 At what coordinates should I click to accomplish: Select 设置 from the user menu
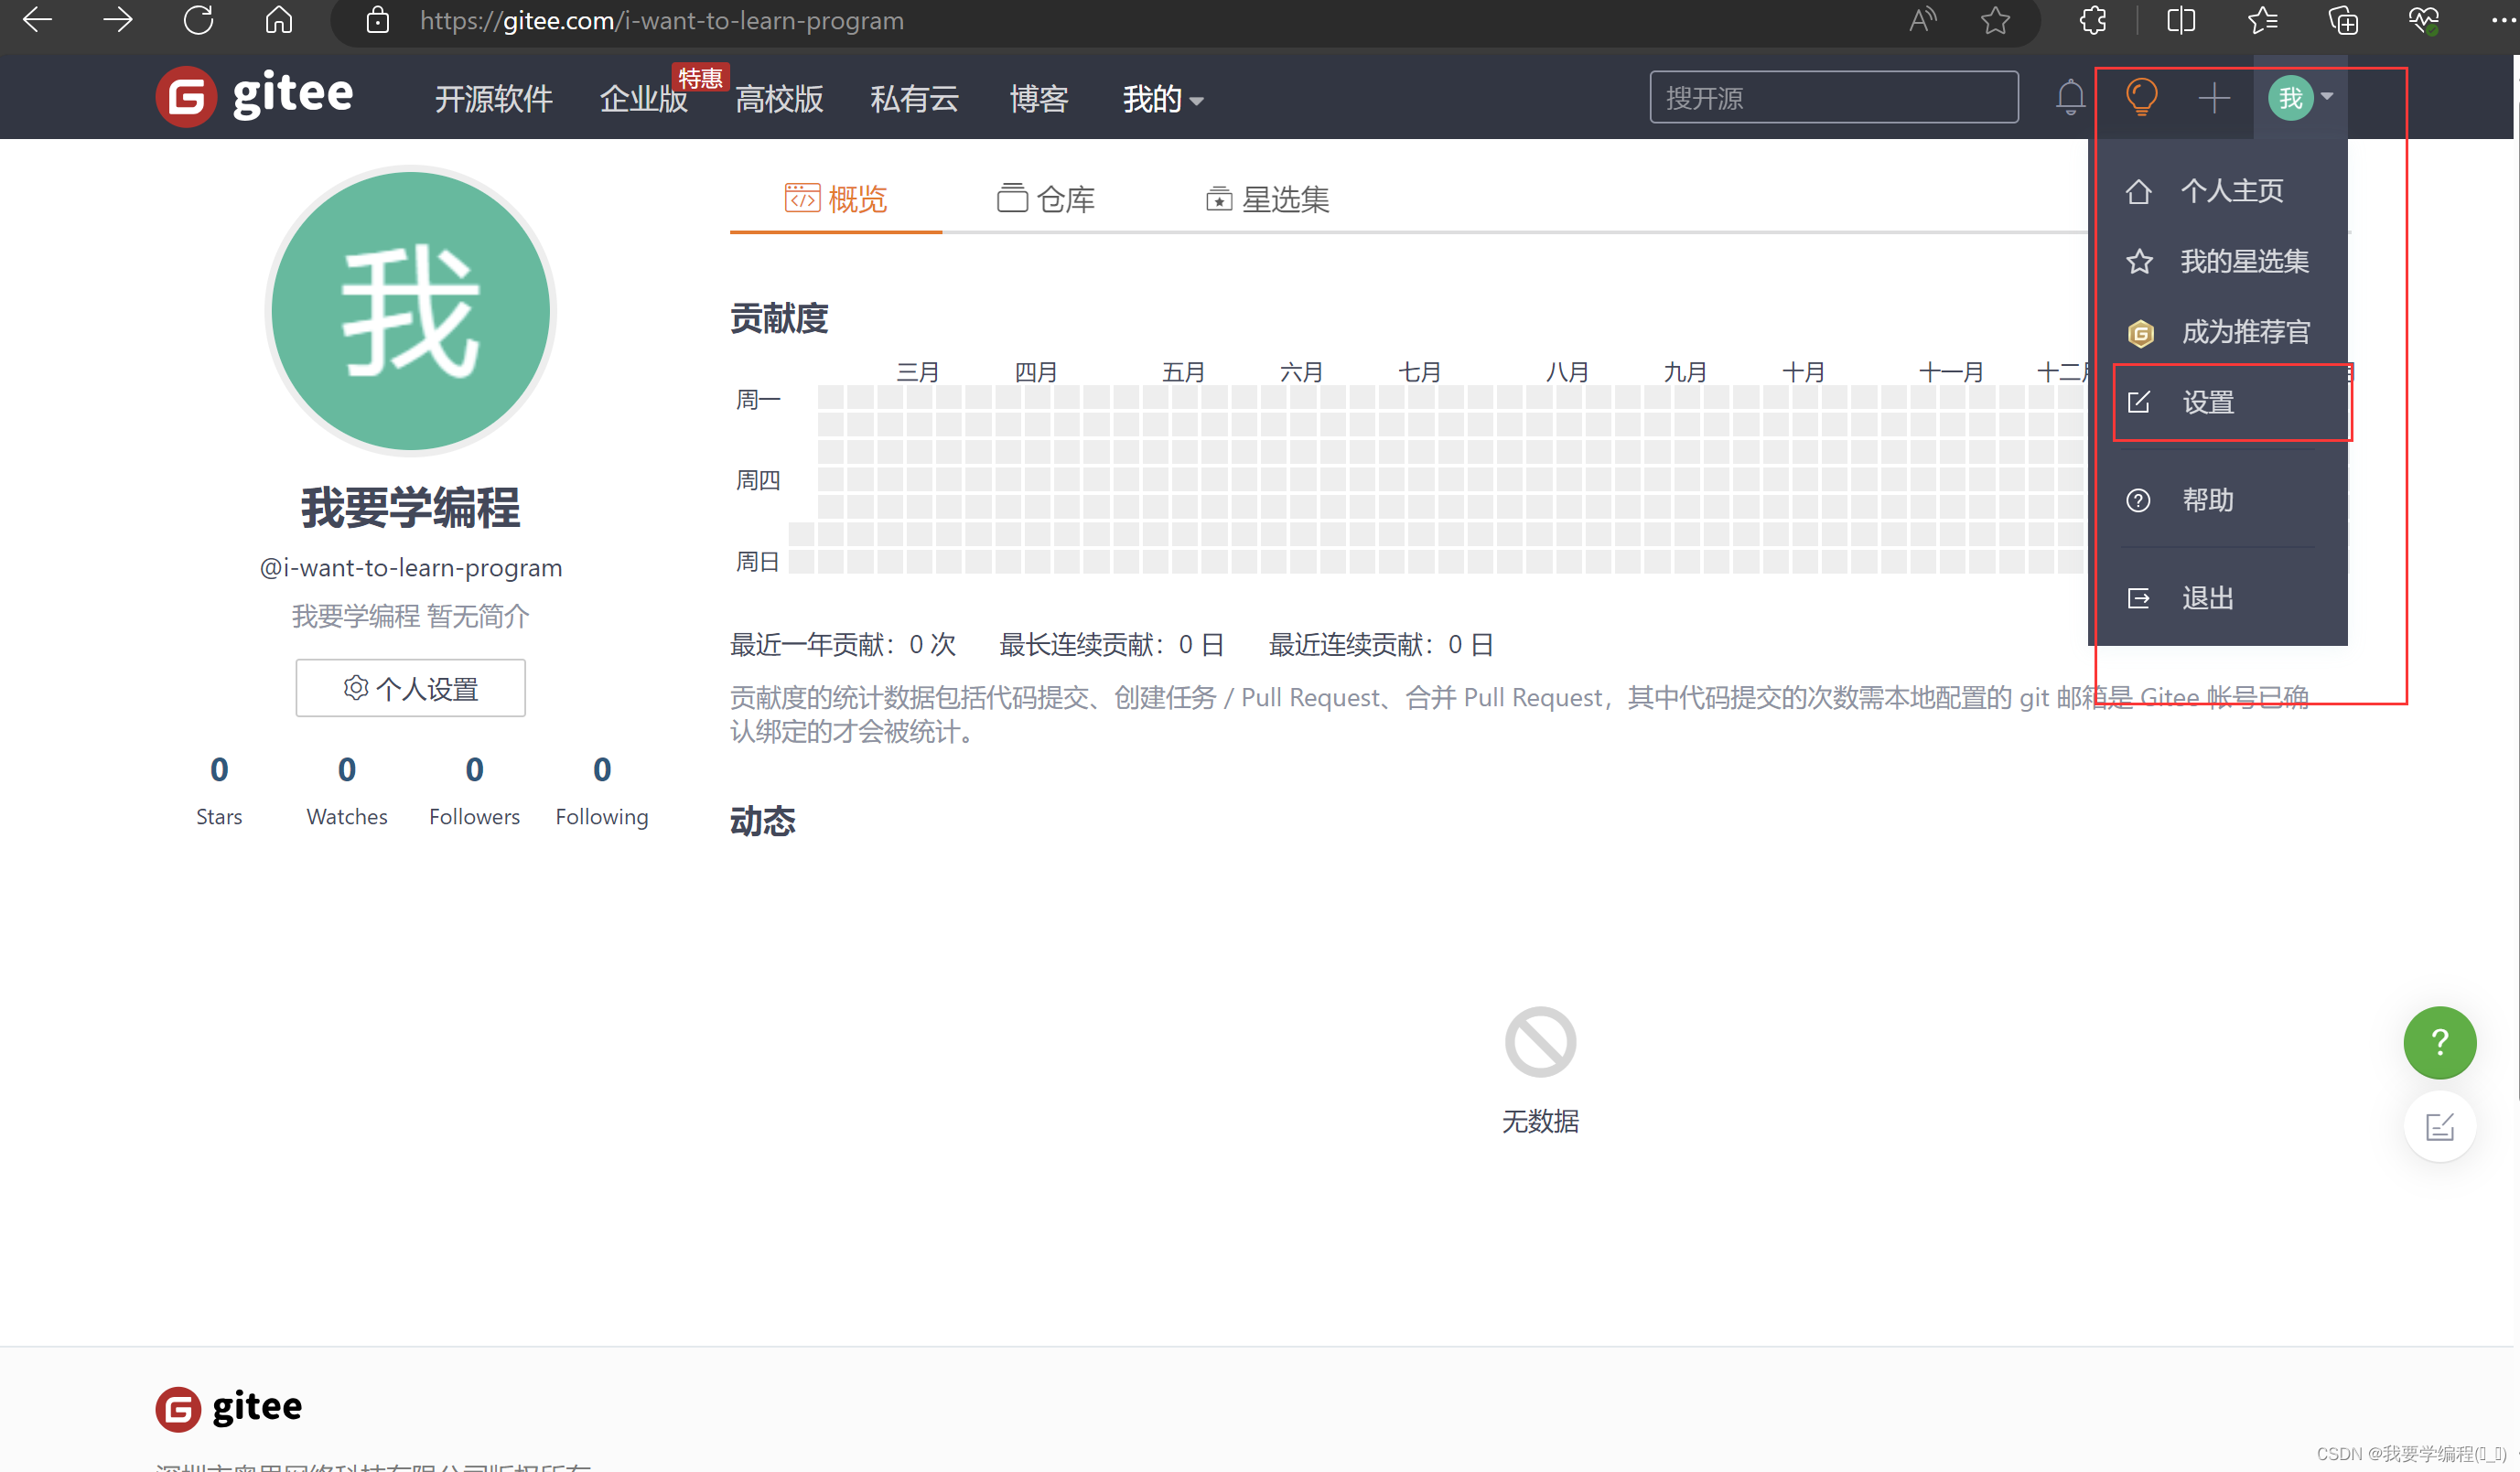pos(2208,402)
